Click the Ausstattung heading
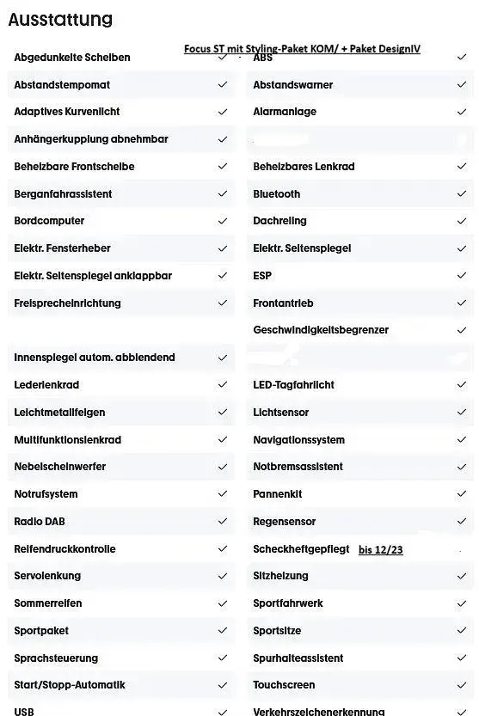 coord(60,19)
